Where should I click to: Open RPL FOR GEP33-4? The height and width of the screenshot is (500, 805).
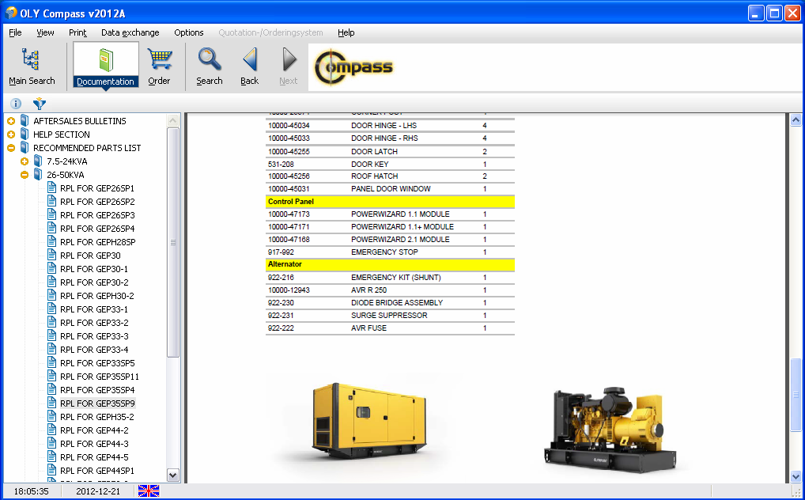coord(94,350)
